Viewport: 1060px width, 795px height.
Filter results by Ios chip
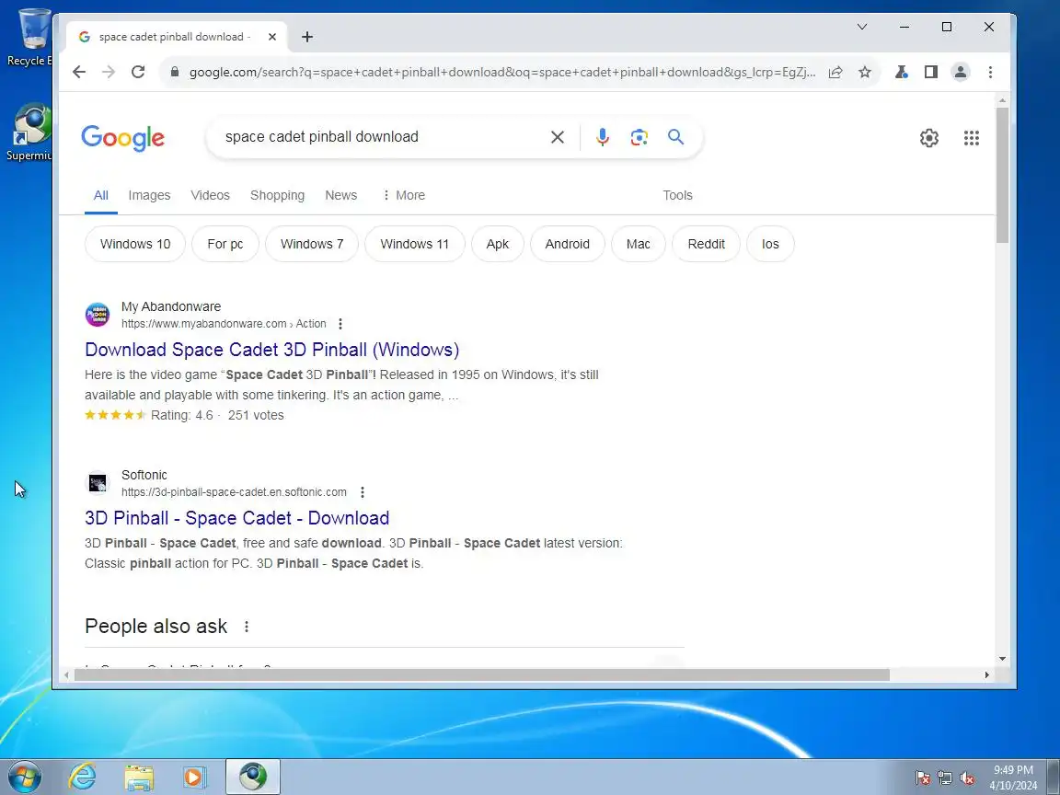(x=770, y=244)
